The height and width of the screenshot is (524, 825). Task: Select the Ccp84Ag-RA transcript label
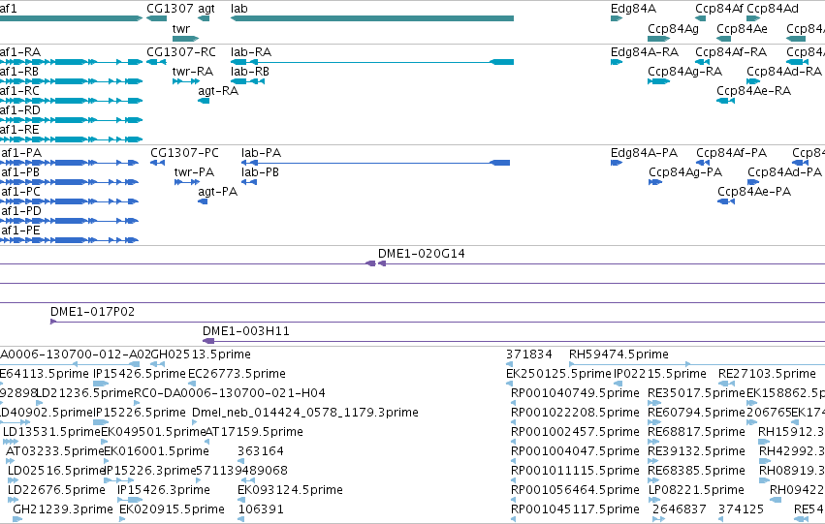tap(685, 72)
